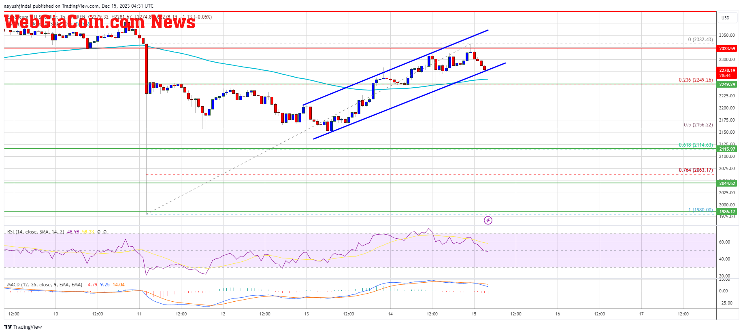Click the published-by header text
Viewport: 743px width, 334px height.
coord(79,6)
